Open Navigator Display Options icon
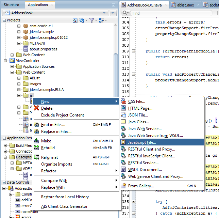This screenshot has width=219, height=218. tap(101, 20)
